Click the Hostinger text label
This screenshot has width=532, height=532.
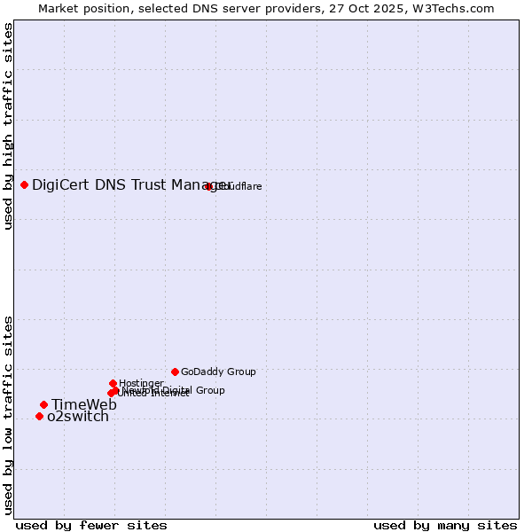coord(141,383)
